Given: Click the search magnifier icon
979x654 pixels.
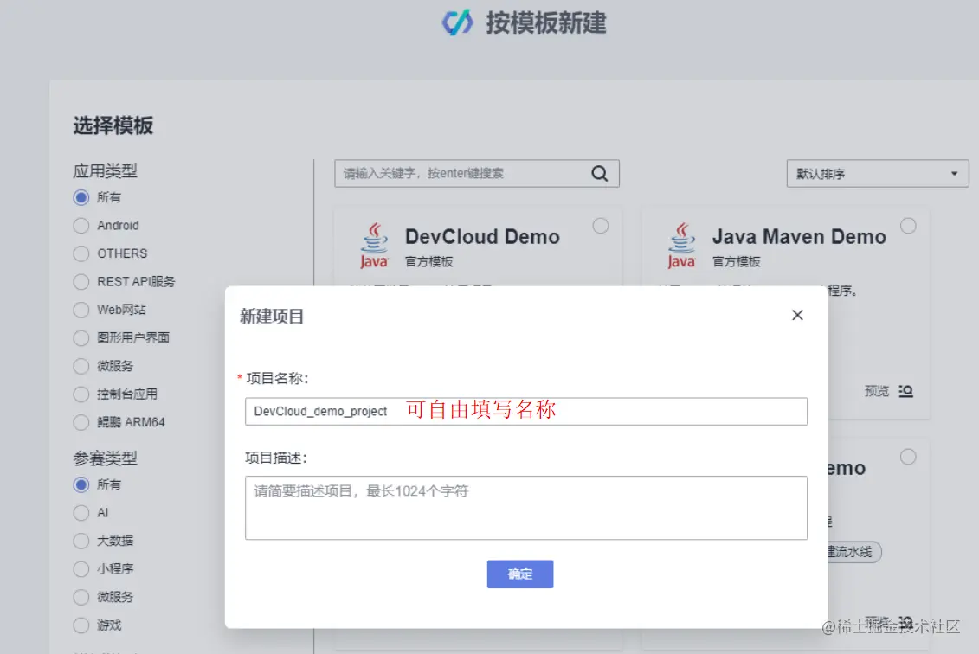Looking at the screenshot, I should tap(599, 174).
